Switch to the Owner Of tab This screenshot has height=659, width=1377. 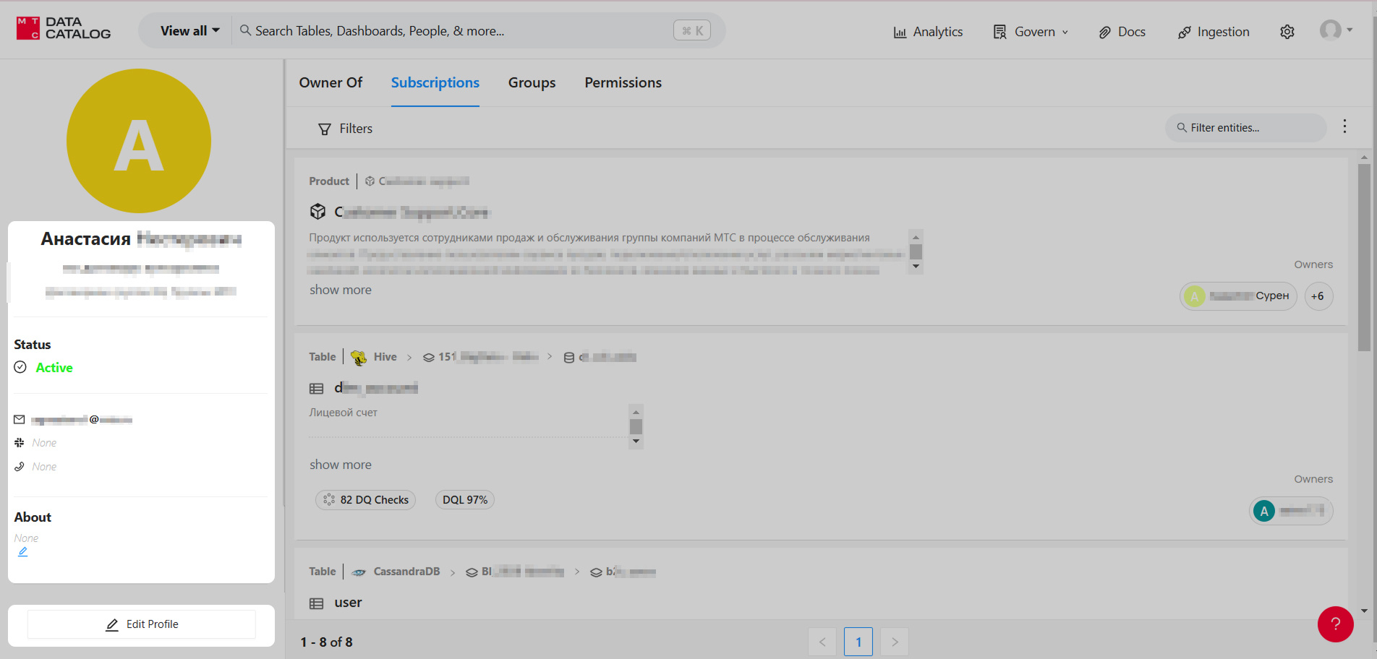point(331,83)
